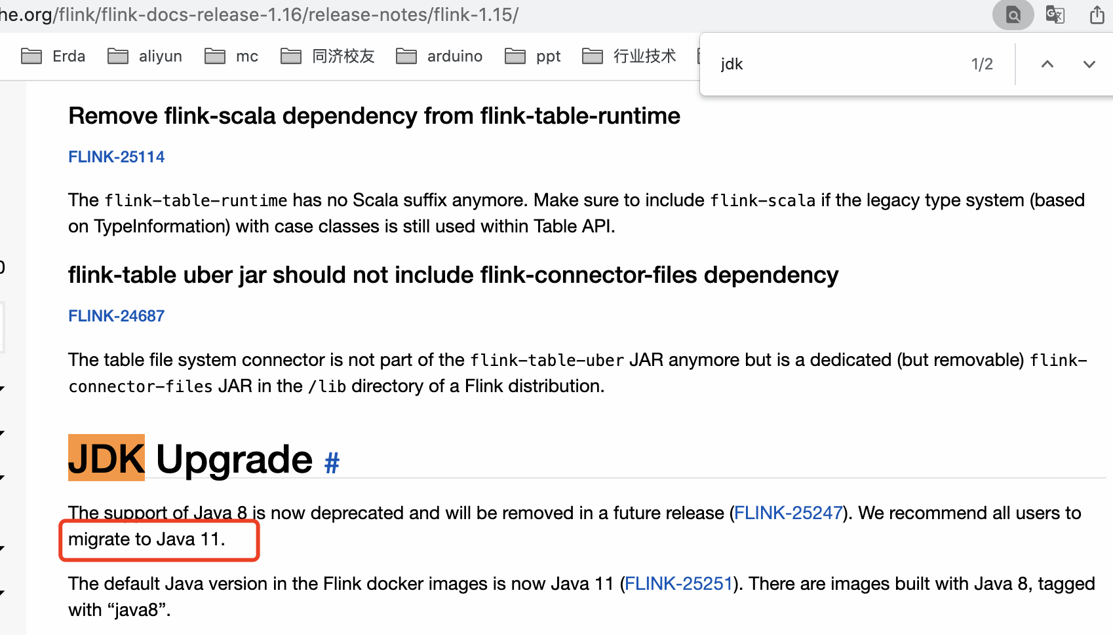Click the FLINK-25114 issue link
The image size is (1113, 635).
[x=116, y=156]
